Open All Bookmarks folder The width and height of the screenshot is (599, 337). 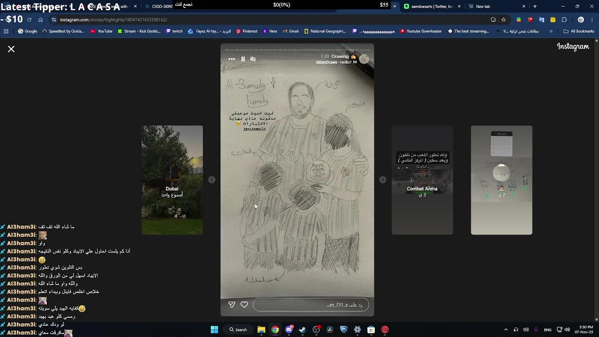pos(579,31)
